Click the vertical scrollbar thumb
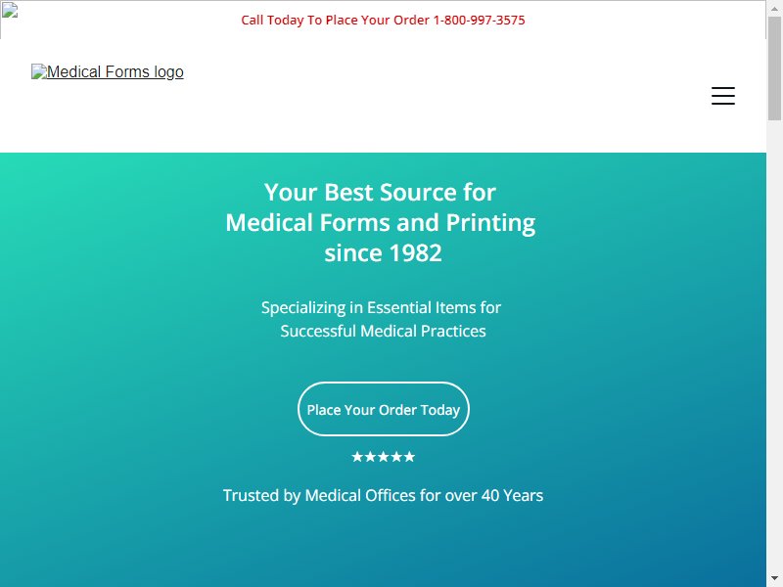783x587 pixels. click(x=774, y=68)
